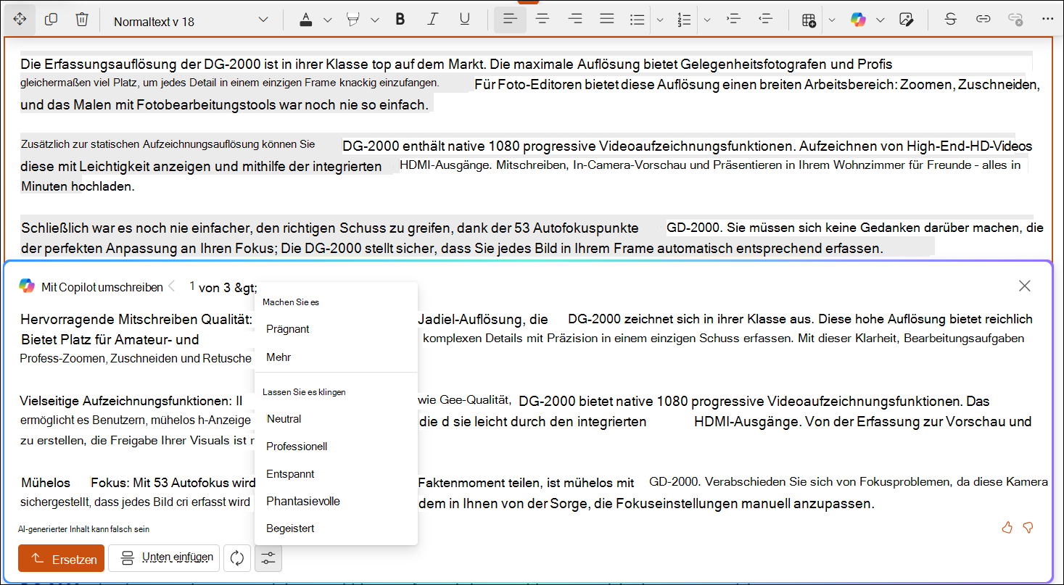The width and height of the screenshot is (1064, 585).
Task: Insert a bulleted list
Action: [638, 20]
